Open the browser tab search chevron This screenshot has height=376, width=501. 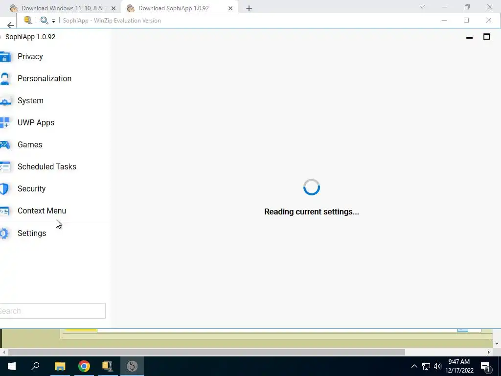coord(422,7)
